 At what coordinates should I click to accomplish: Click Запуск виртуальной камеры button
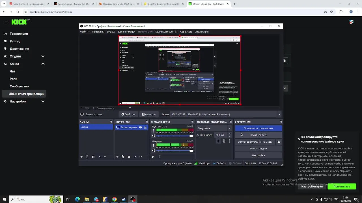click(x=255, y=142)
